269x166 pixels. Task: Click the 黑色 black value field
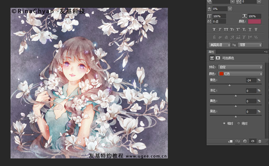click(x=251, y=112)
